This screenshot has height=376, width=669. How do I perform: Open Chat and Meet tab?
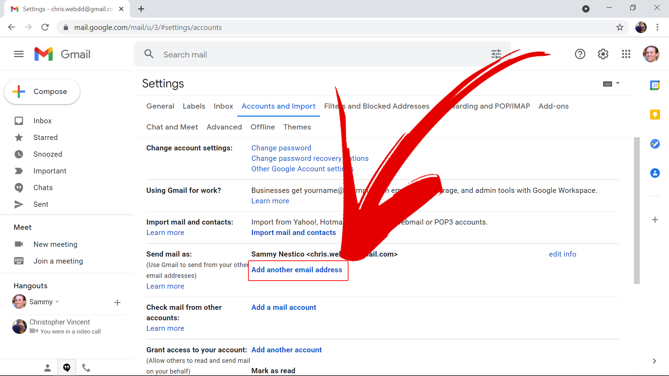(x=172, y=127)
